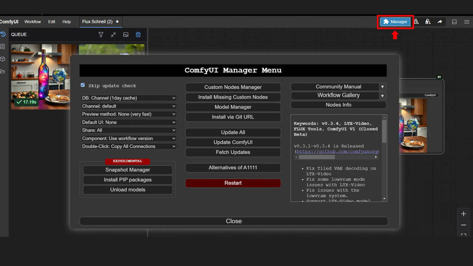Click the red Restart button
Viewport: 473px width, 266px height.
click(x=233, y=183)
